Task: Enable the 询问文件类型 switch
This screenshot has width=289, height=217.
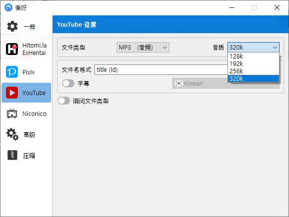Action: point(64,101)
